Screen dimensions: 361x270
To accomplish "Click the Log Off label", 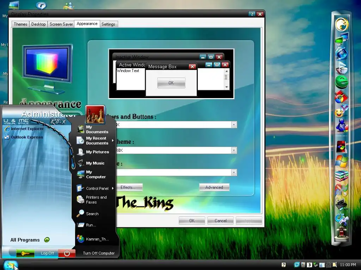I will (48, 253).
